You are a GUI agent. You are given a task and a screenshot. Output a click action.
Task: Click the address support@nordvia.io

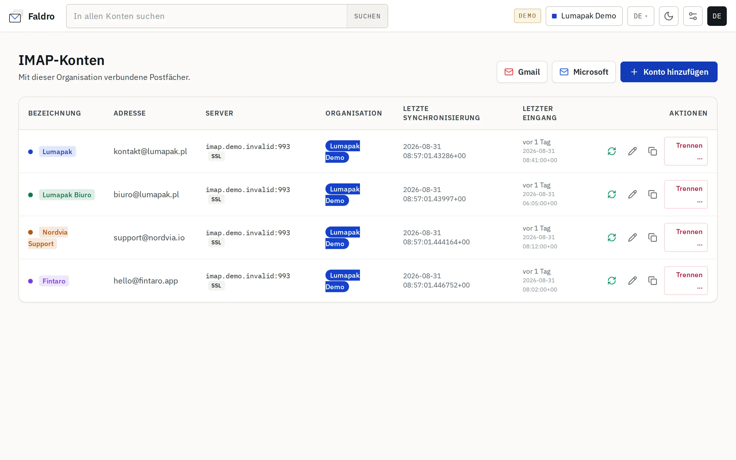pyautogui.click(x=149, y=237)
